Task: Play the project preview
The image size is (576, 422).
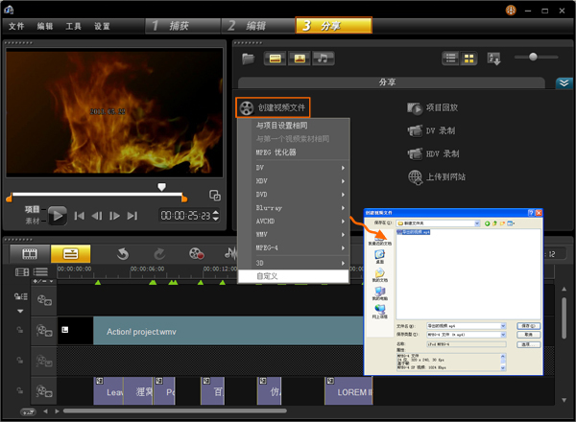Action: [x=58, y=216]
